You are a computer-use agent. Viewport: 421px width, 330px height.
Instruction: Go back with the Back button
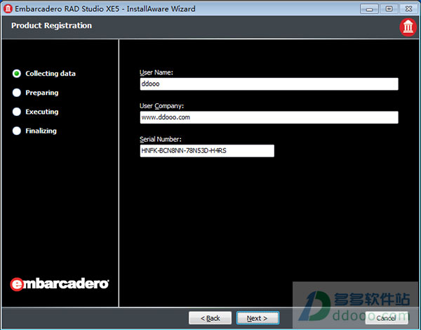(210, 318)
